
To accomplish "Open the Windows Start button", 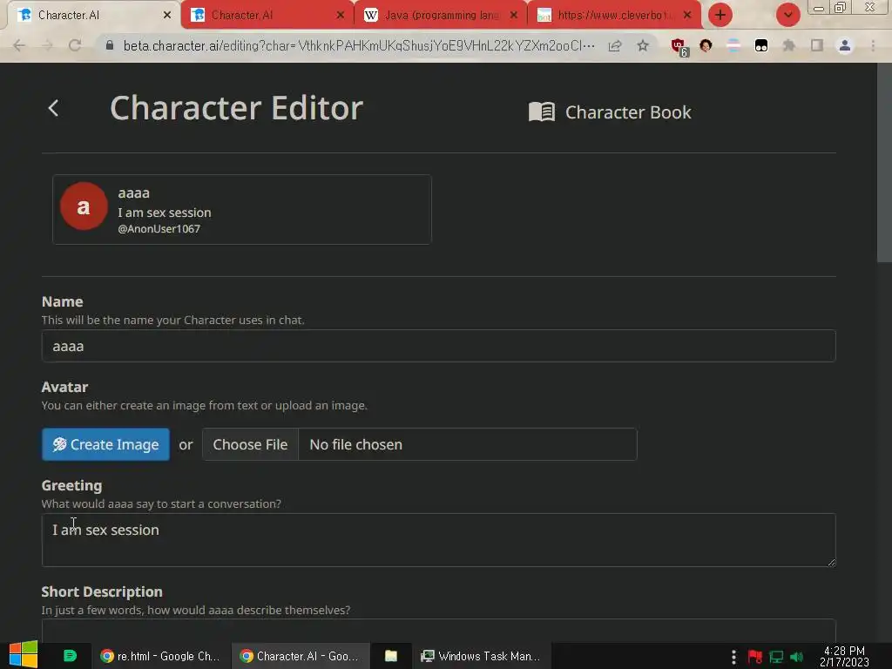I will point(24,655).
